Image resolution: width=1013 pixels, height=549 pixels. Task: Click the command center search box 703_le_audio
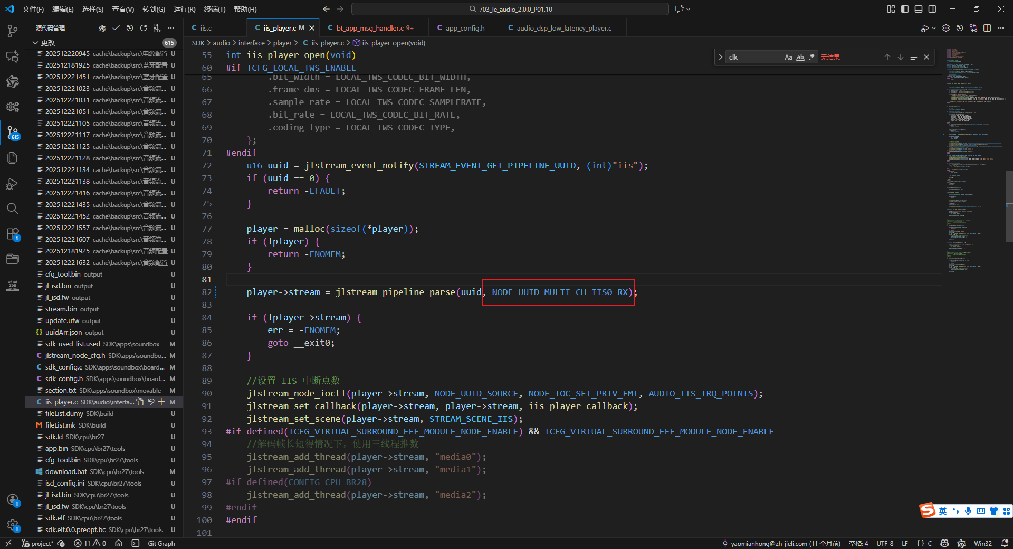pos(510,9)
